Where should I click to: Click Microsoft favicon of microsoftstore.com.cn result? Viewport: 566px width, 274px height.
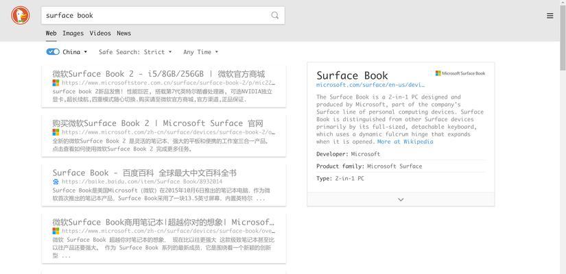point(56,83)
